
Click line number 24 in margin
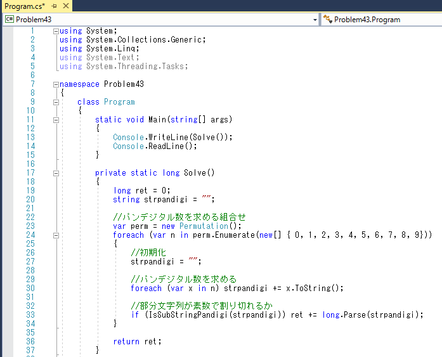[30, 235]
